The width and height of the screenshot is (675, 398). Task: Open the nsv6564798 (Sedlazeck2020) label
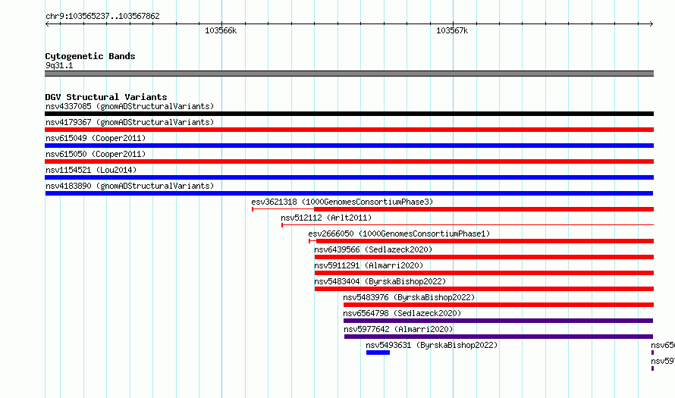402,313
